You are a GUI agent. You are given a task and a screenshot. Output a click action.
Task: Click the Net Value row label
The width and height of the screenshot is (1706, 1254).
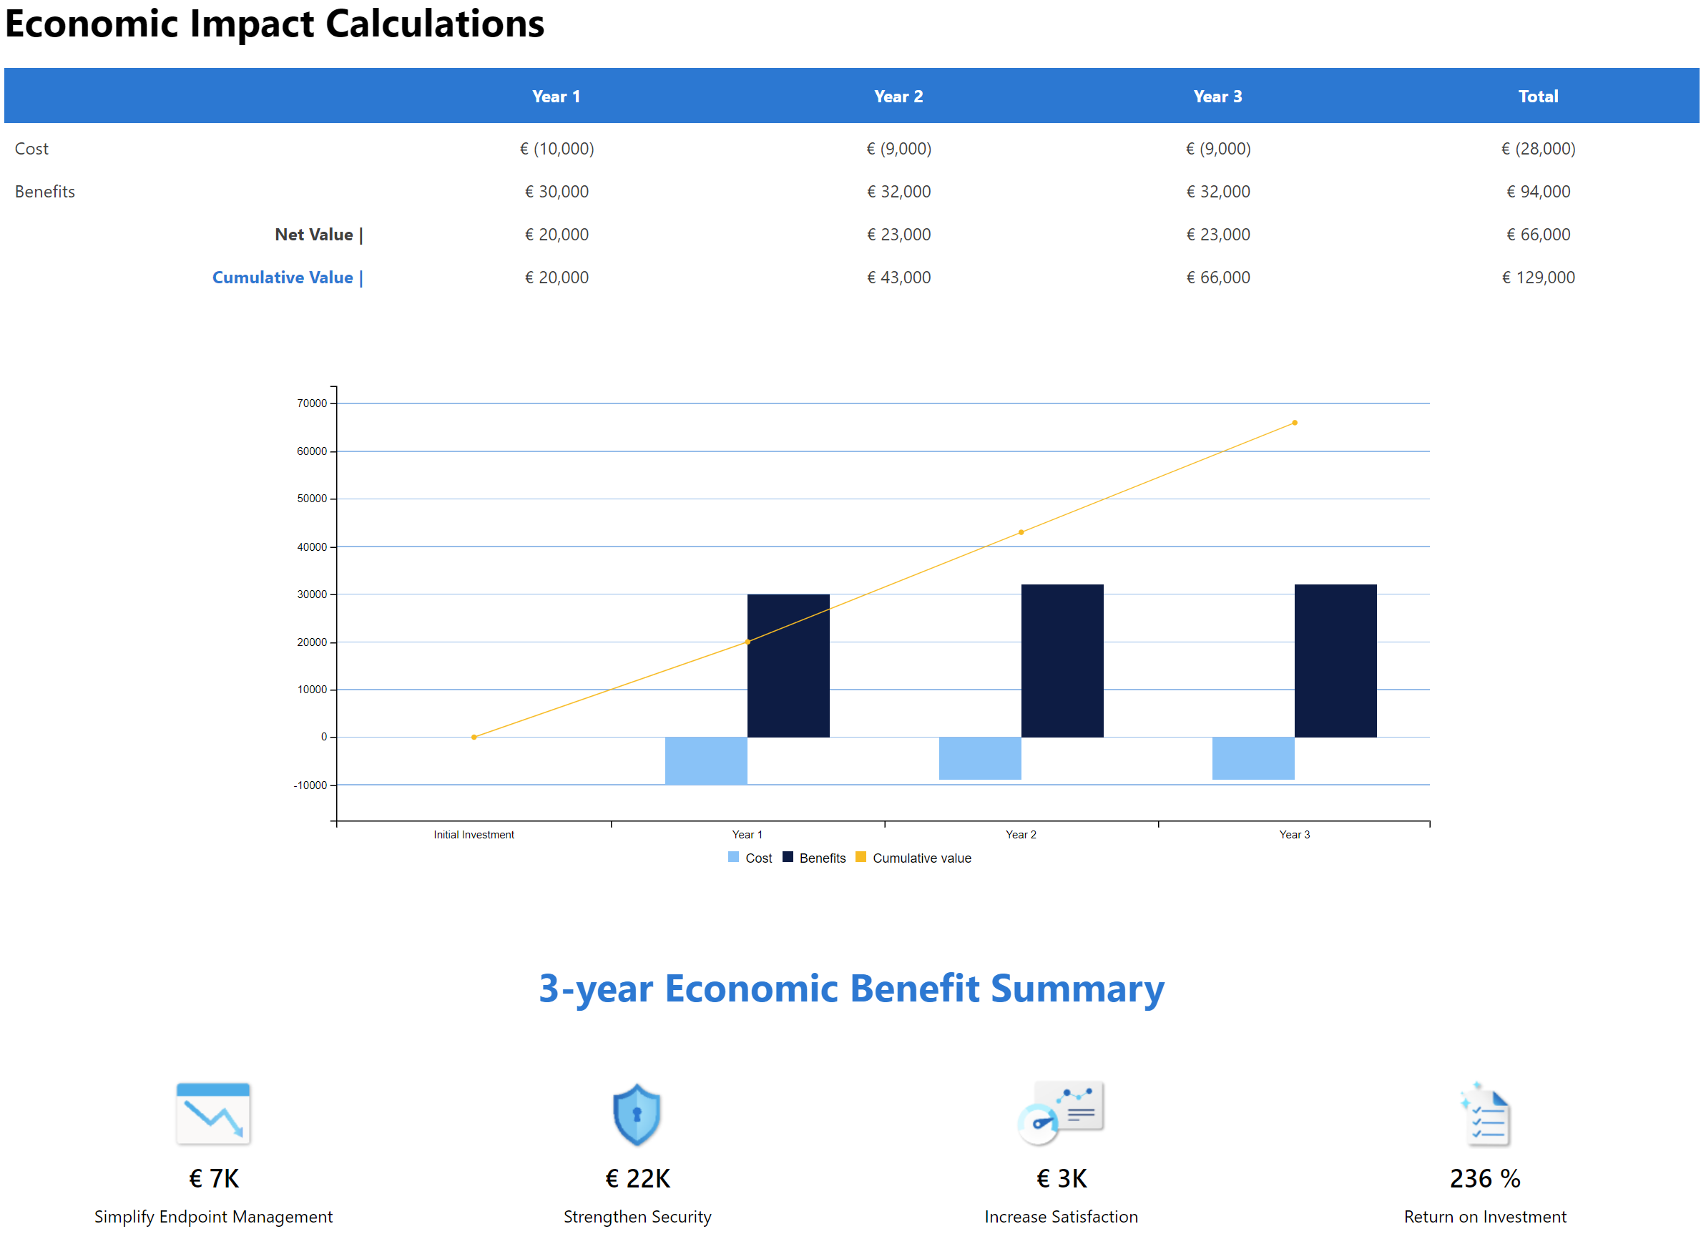[x=319, y=235]
